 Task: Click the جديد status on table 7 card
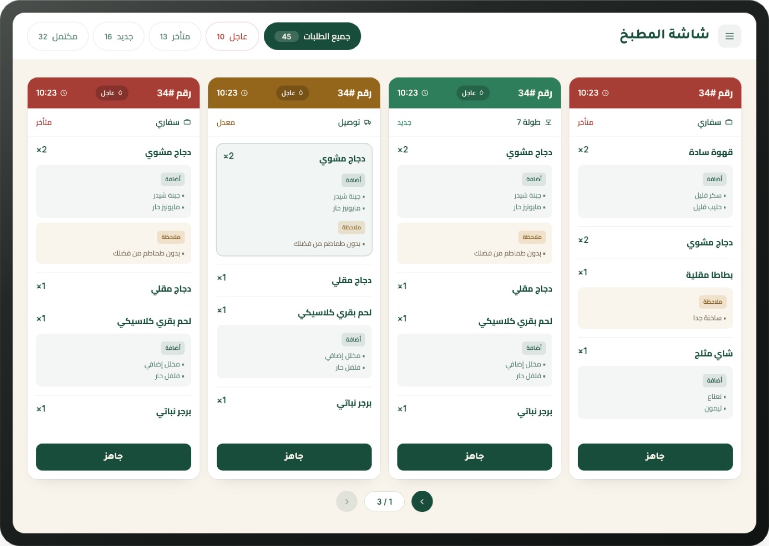[404, 123]
